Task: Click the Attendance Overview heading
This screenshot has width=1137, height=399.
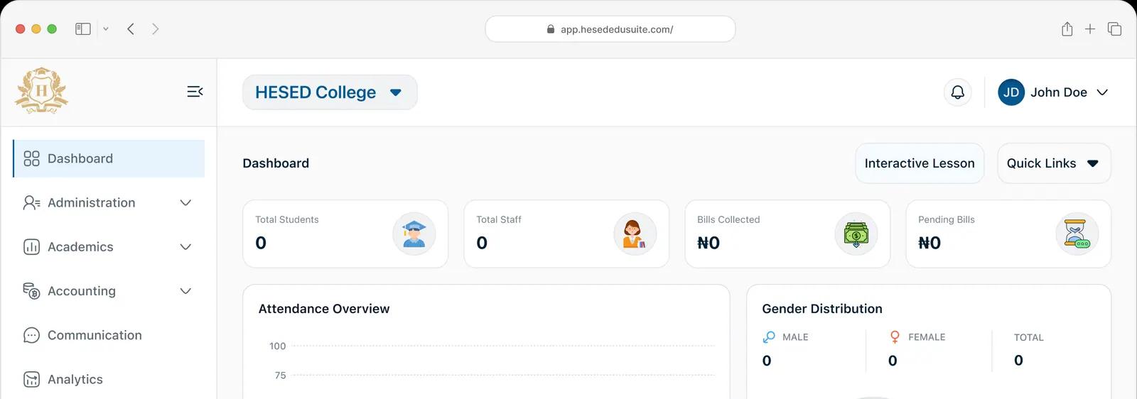Action: click(324, 309)
